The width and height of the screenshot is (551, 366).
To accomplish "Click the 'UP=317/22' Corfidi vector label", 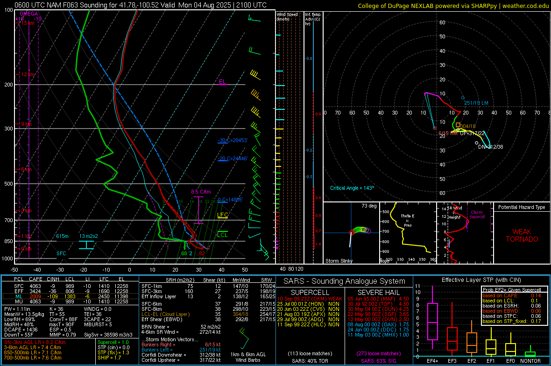I will 472,133.
